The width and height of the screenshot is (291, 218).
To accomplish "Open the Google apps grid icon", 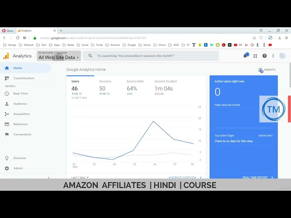I will click(x=255, y=56).
